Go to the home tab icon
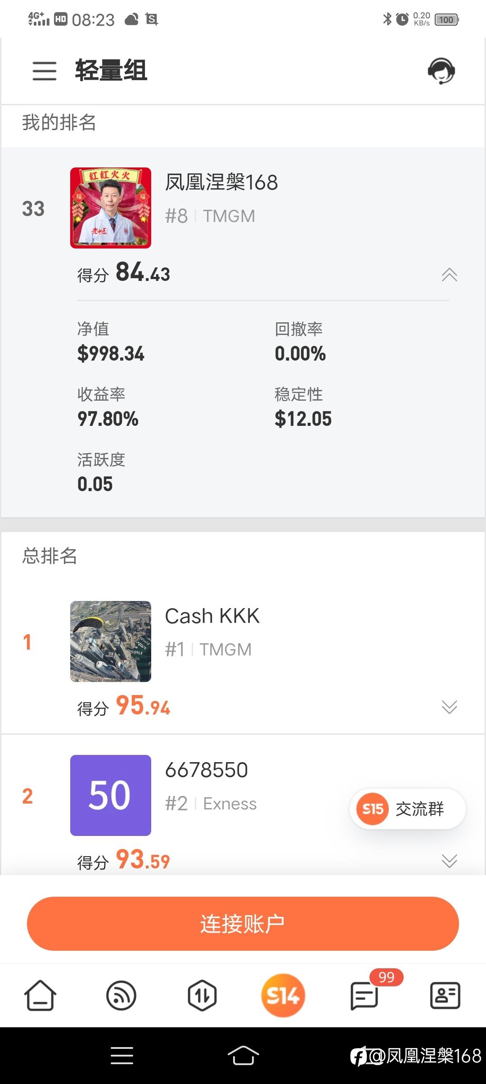 tap(40, 995)
